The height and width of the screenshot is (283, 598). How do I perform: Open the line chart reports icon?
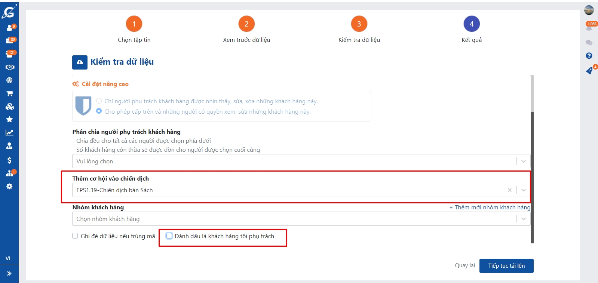pos(10,132)
